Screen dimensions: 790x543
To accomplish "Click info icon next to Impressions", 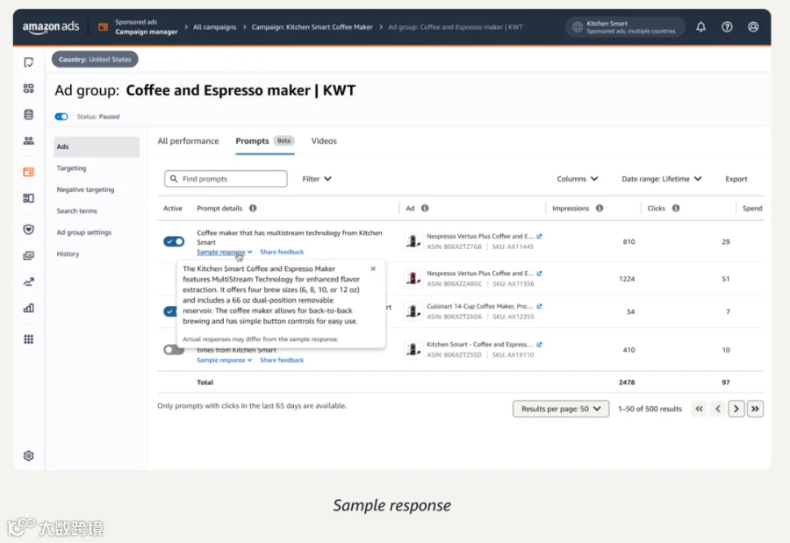I will coord(600,209).
